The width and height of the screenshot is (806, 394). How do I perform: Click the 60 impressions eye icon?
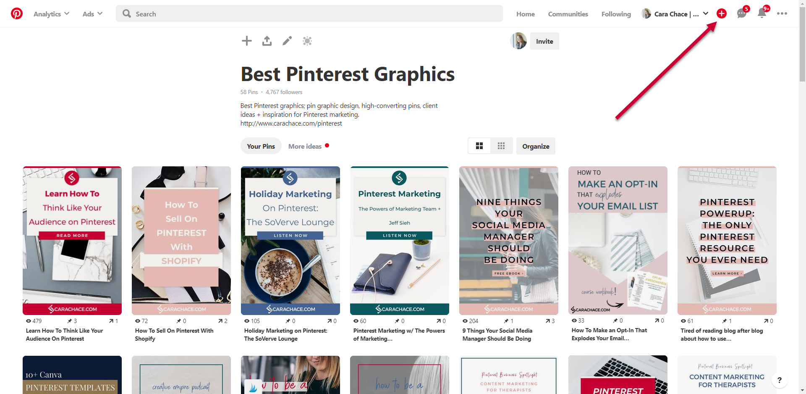point(356,321)
